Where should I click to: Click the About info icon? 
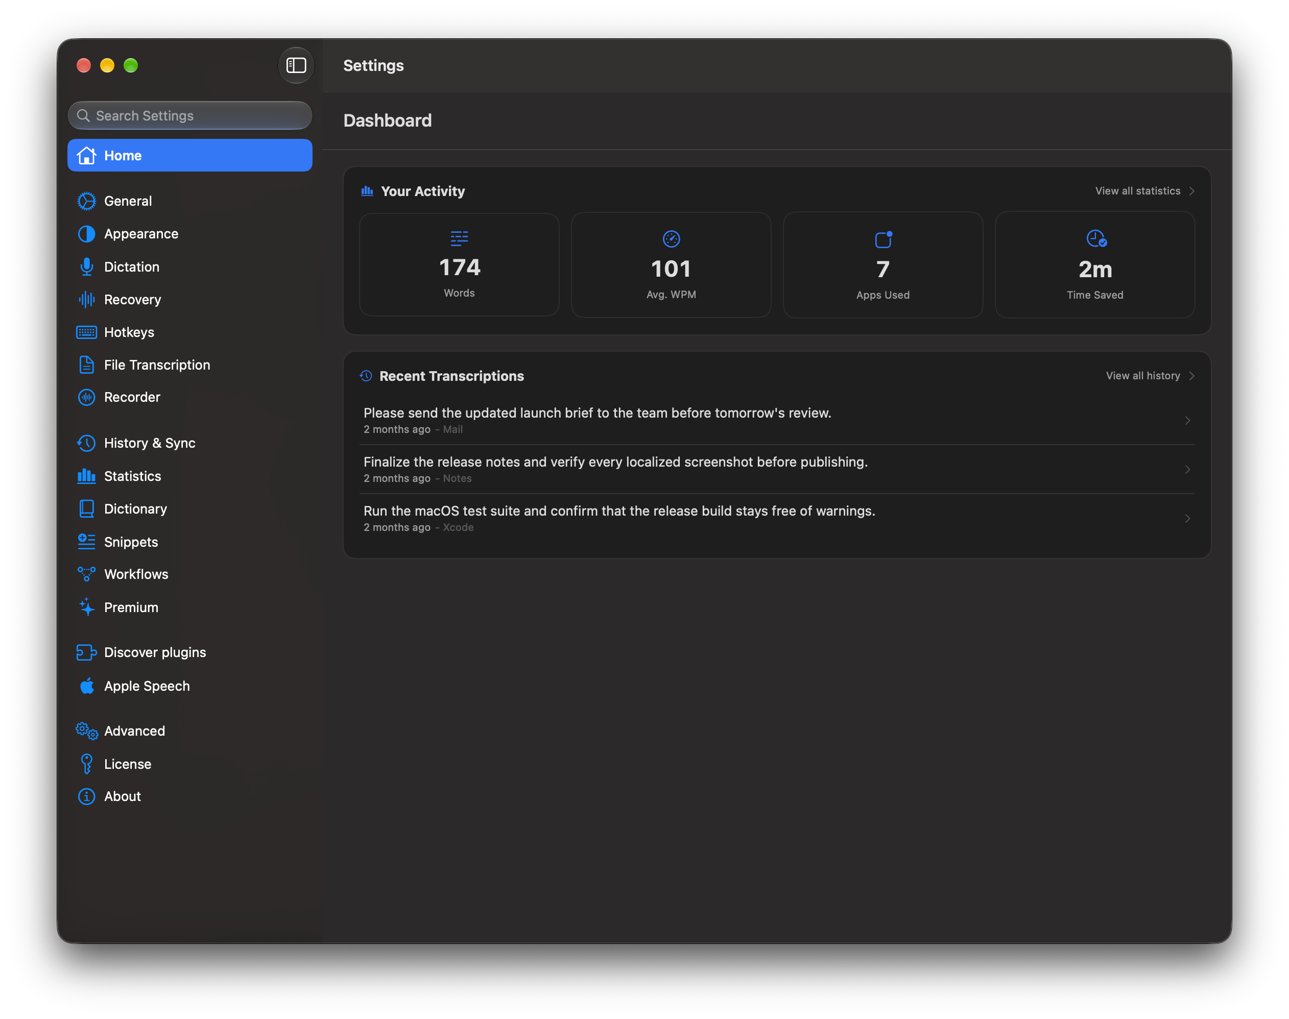click(x=86, y=796)
